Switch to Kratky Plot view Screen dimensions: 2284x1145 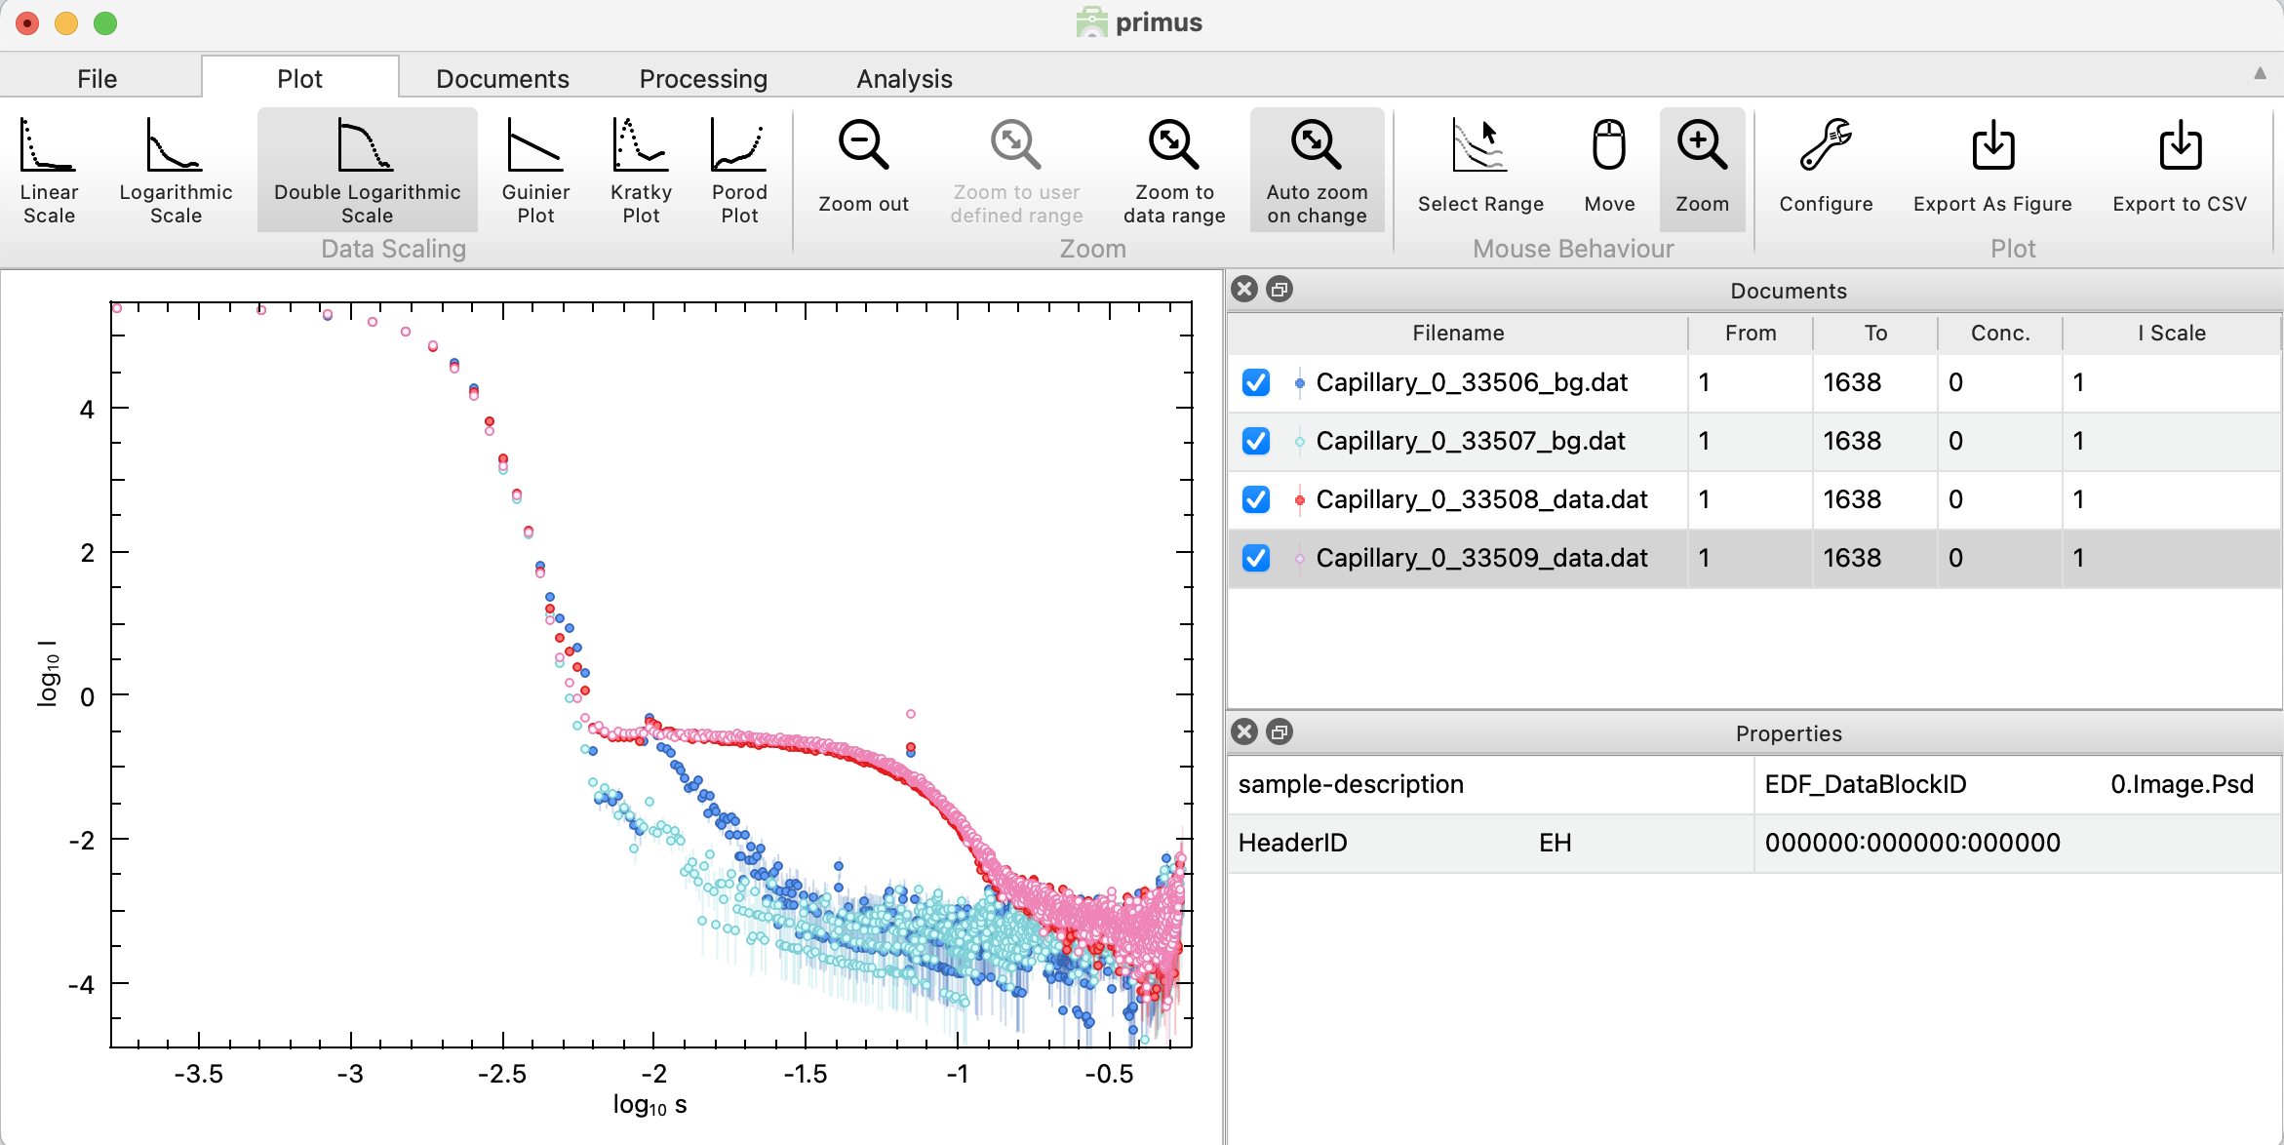[641, 171]
